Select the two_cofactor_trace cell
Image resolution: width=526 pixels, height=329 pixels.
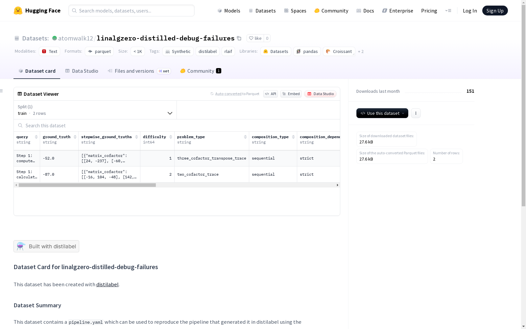212,174
